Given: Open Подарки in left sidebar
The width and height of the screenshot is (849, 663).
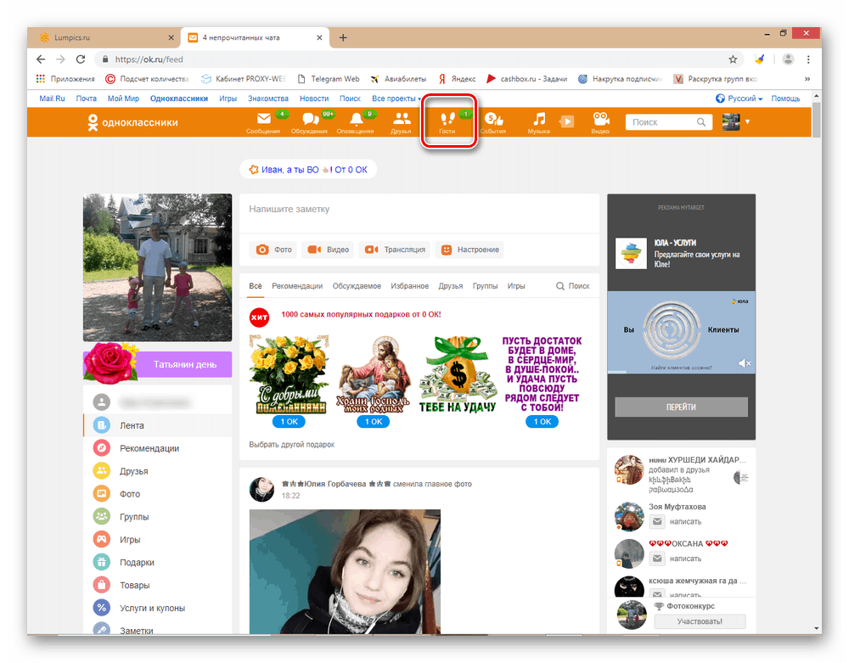Looking at the screenshot, I should [x=158, y=562].
